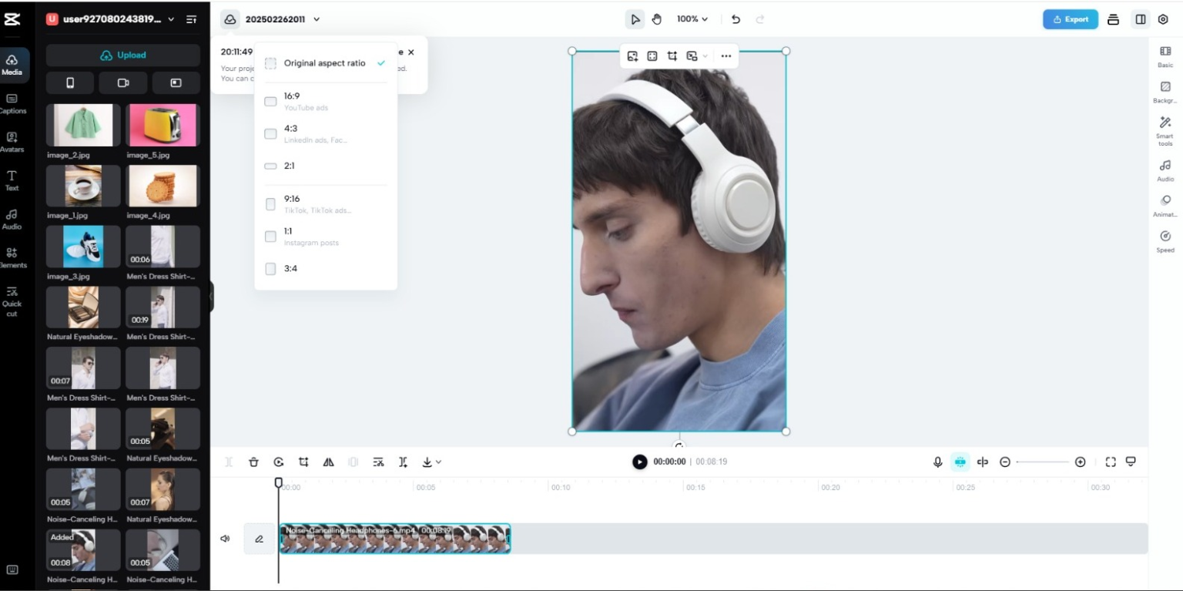Record a voiceover with the microphone icon
This screenshot has width=1183, height=591.
[x=937, y=462]
